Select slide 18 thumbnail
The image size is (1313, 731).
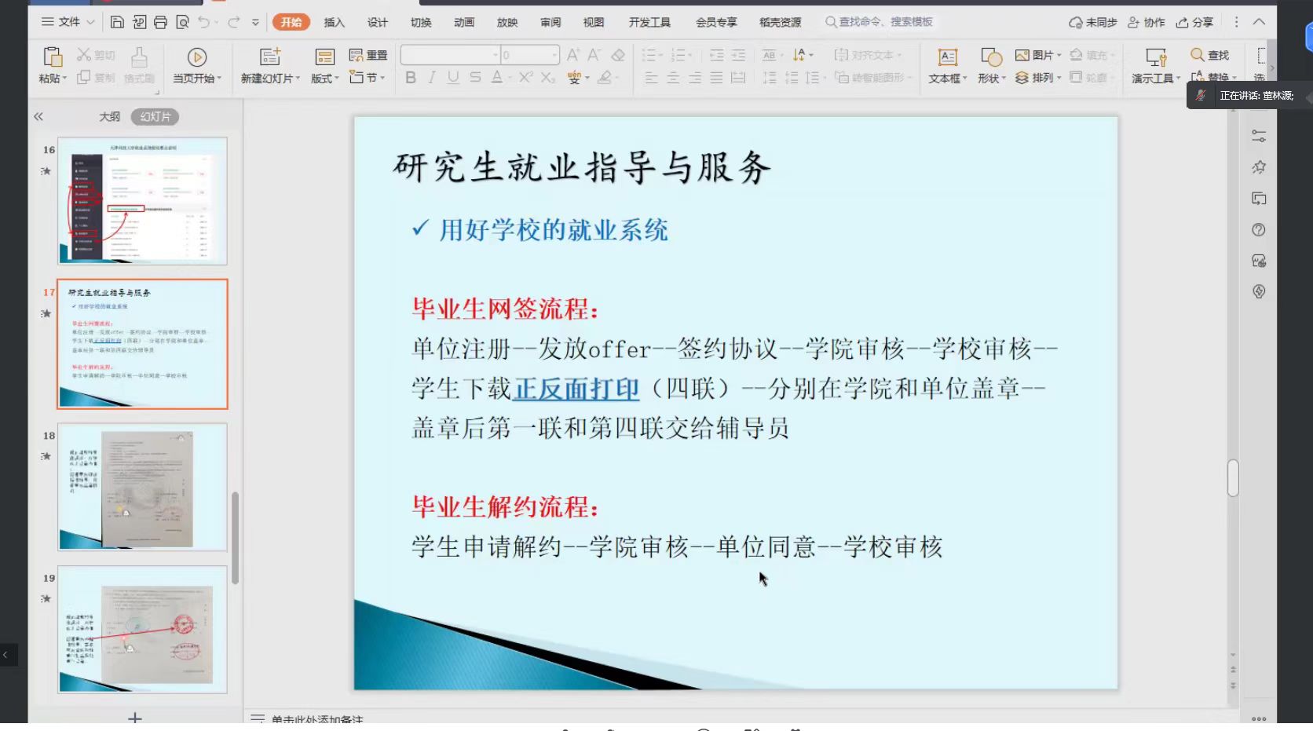point(142,487)
